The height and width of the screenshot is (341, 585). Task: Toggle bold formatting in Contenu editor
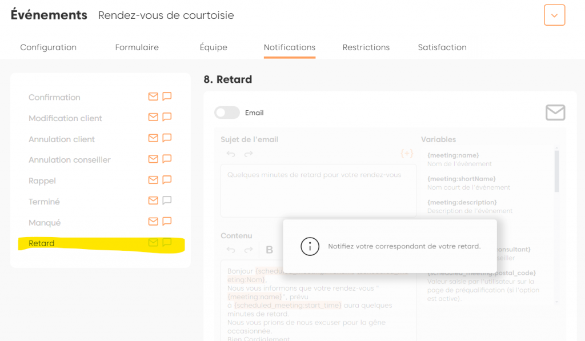pyautogui.click(x=270, y=250)
